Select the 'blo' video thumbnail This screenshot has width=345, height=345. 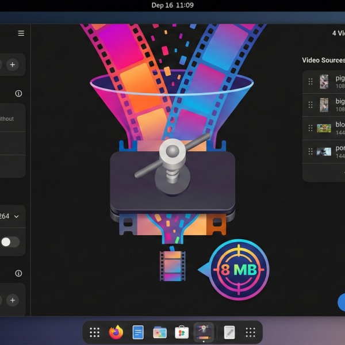click(x=324, y=128)
